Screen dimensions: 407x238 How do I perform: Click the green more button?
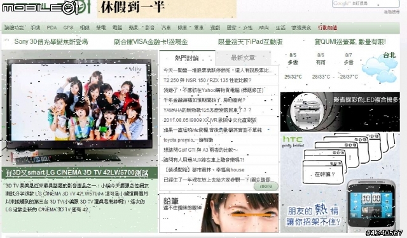coord(266,186)
